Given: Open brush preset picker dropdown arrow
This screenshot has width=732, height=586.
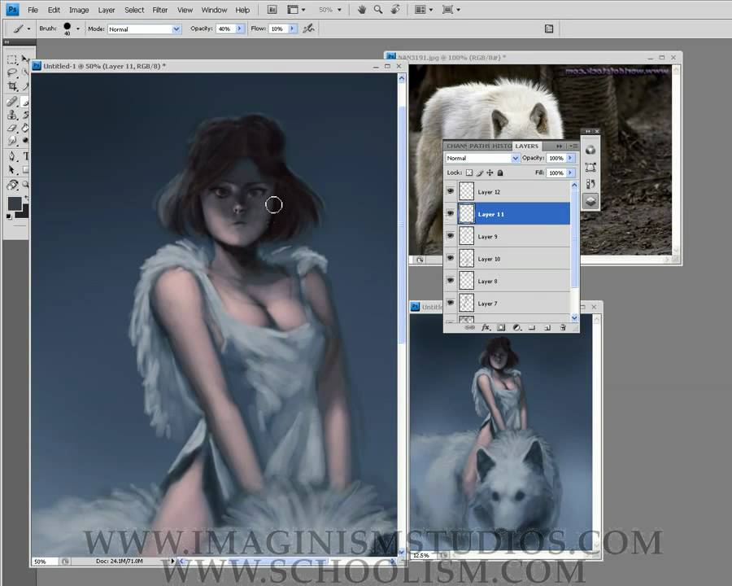Looking at the screenshot, I should point(78,28).
